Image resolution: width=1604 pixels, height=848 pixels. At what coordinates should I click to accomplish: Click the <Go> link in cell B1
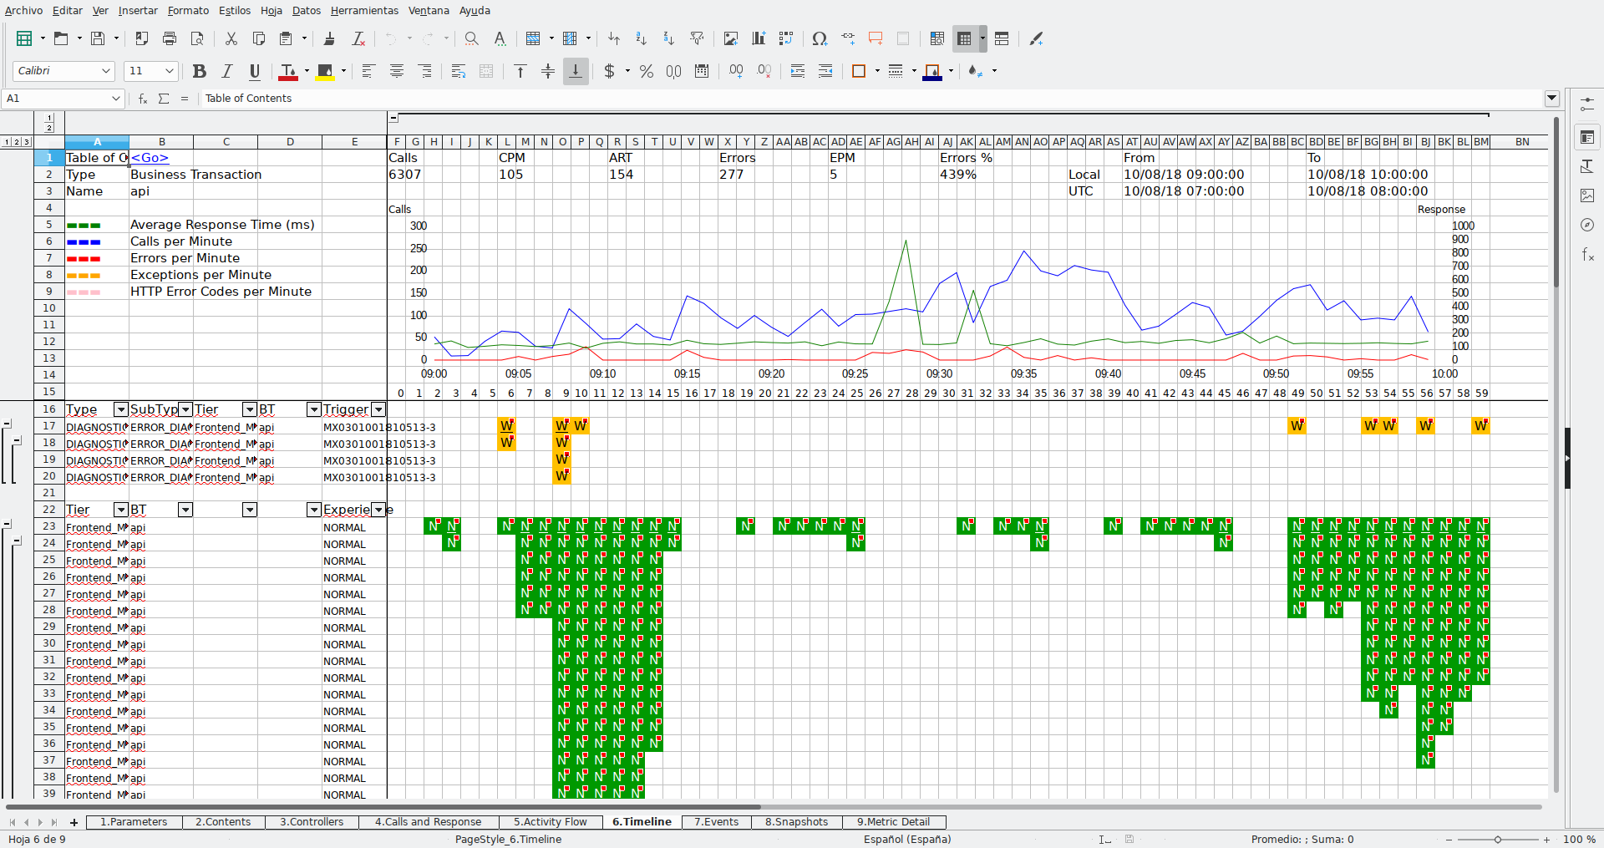coord(150,158)
